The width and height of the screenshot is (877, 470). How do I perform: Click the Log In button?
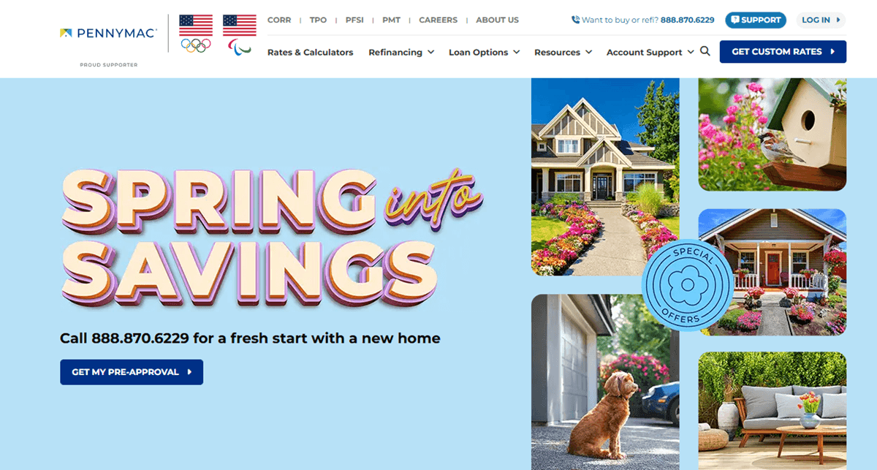pyautogui.click(x=821, y=20)
